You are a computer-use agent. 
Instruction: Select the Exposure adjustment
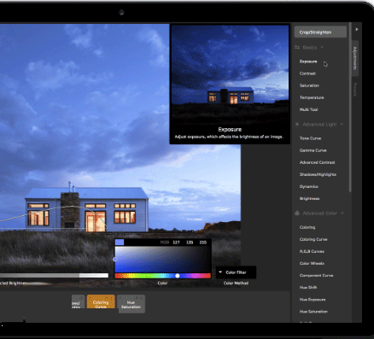pyautogui.click(x=308, y=61)
